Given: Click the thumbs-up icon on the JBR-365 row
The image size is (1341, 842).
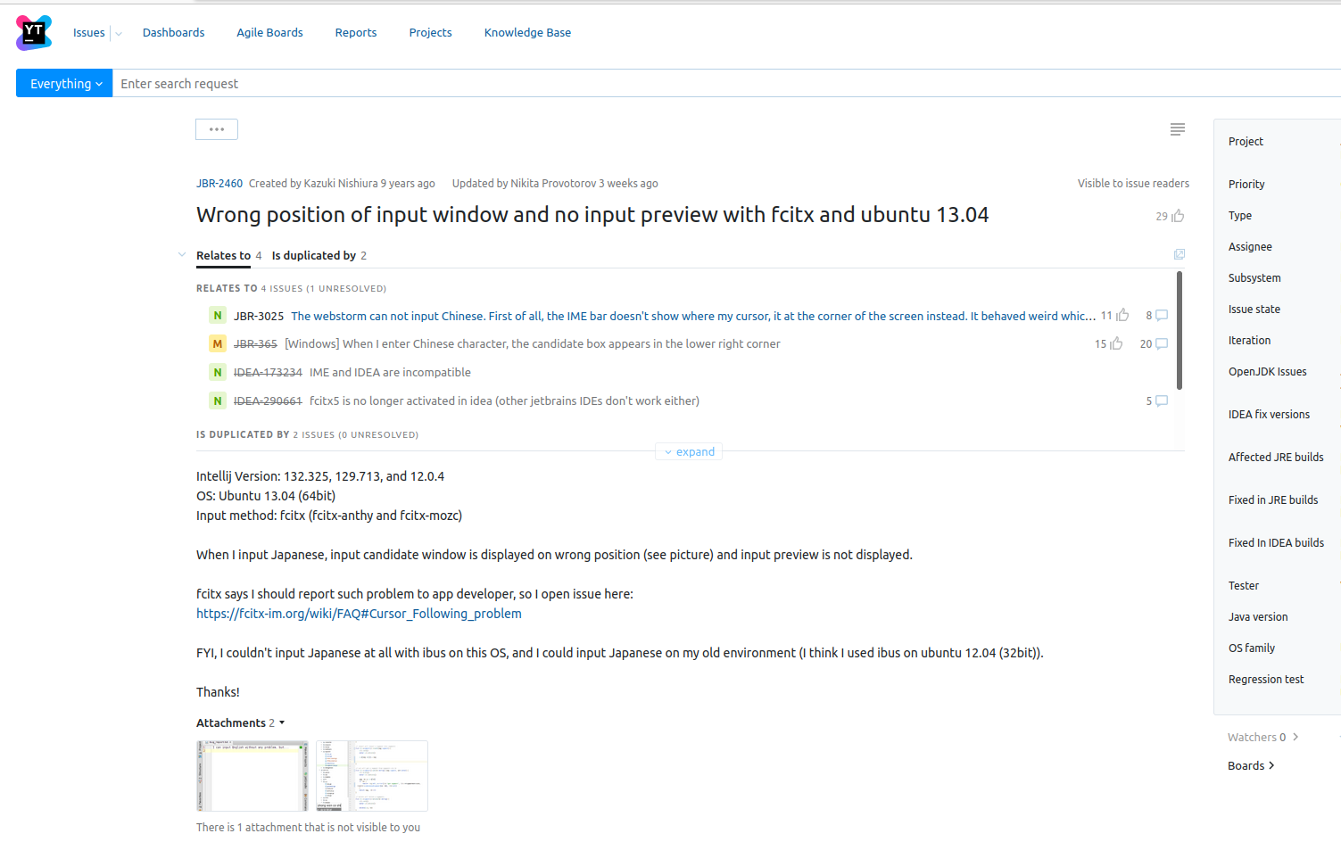Looking at the screenshot, I should (x=1116, y=343).
